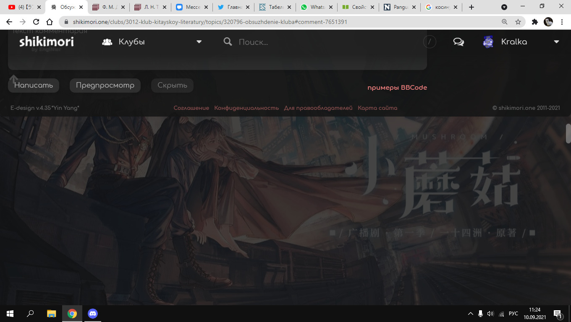The height and width of the screenshot is (322, 571).
Task: Click the magnifier search icon on shikimori
Action: (228, 42)
